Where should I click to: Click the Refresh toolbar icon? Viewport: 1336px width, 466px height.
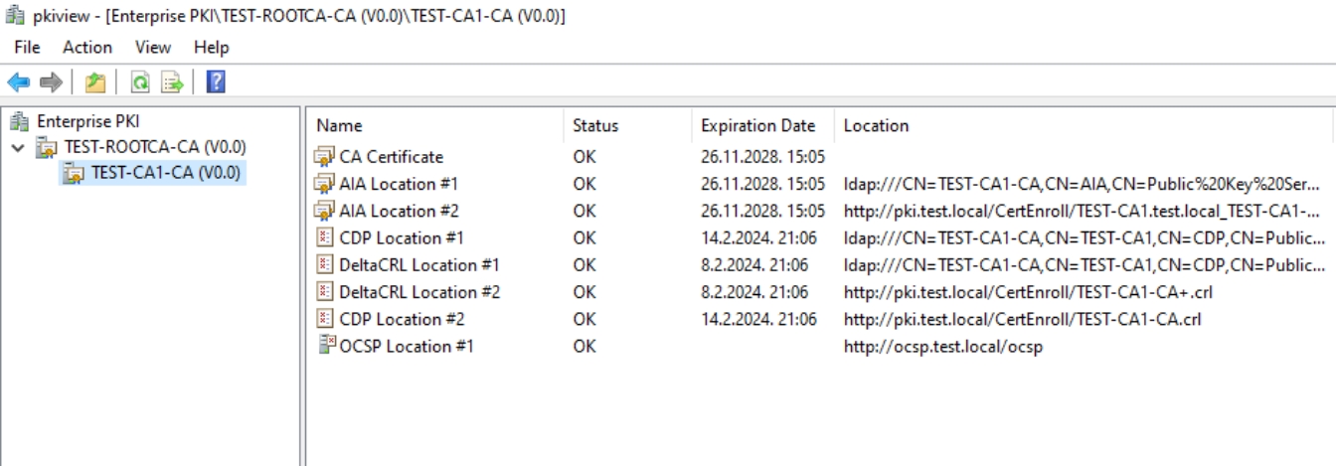140,82
